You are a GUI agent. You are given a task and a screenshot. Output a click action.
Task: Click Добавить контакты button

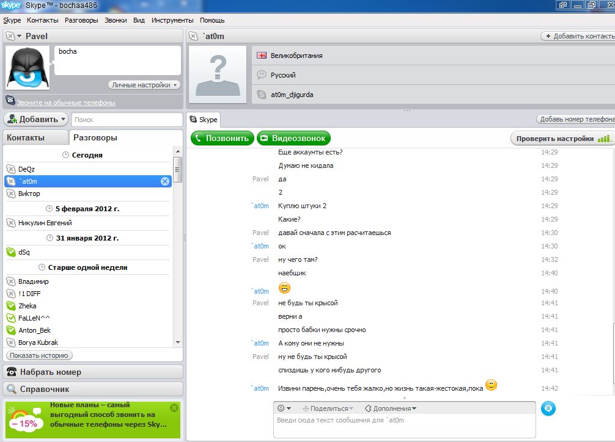click(x=578, y=36)
